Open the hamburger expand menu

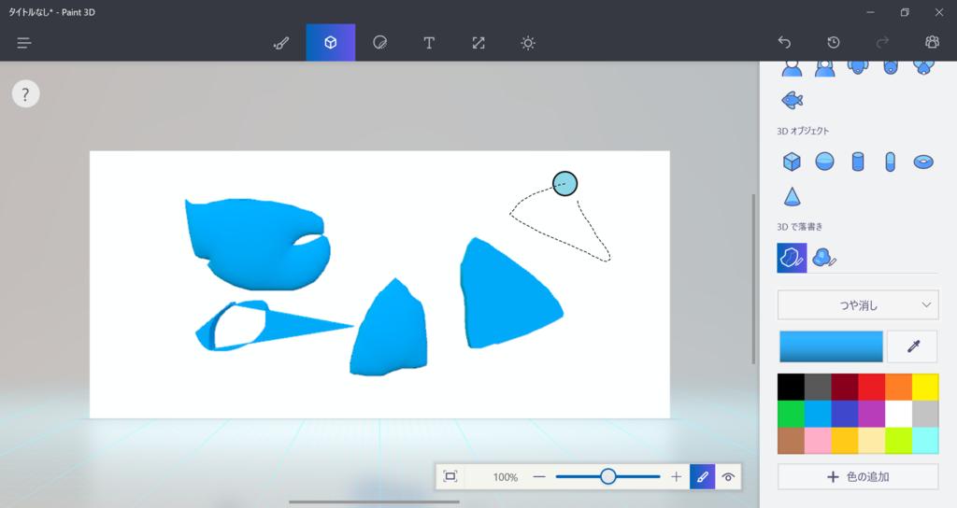click(x=23, y=43)
